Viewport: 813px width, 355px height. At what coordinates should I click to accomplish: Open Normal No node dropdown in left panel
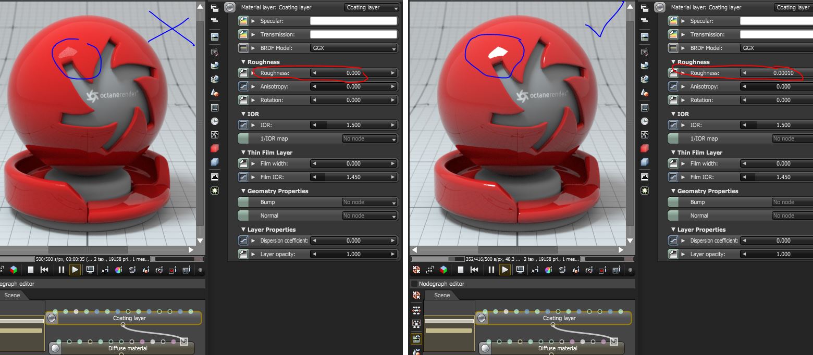pos(369,215)
